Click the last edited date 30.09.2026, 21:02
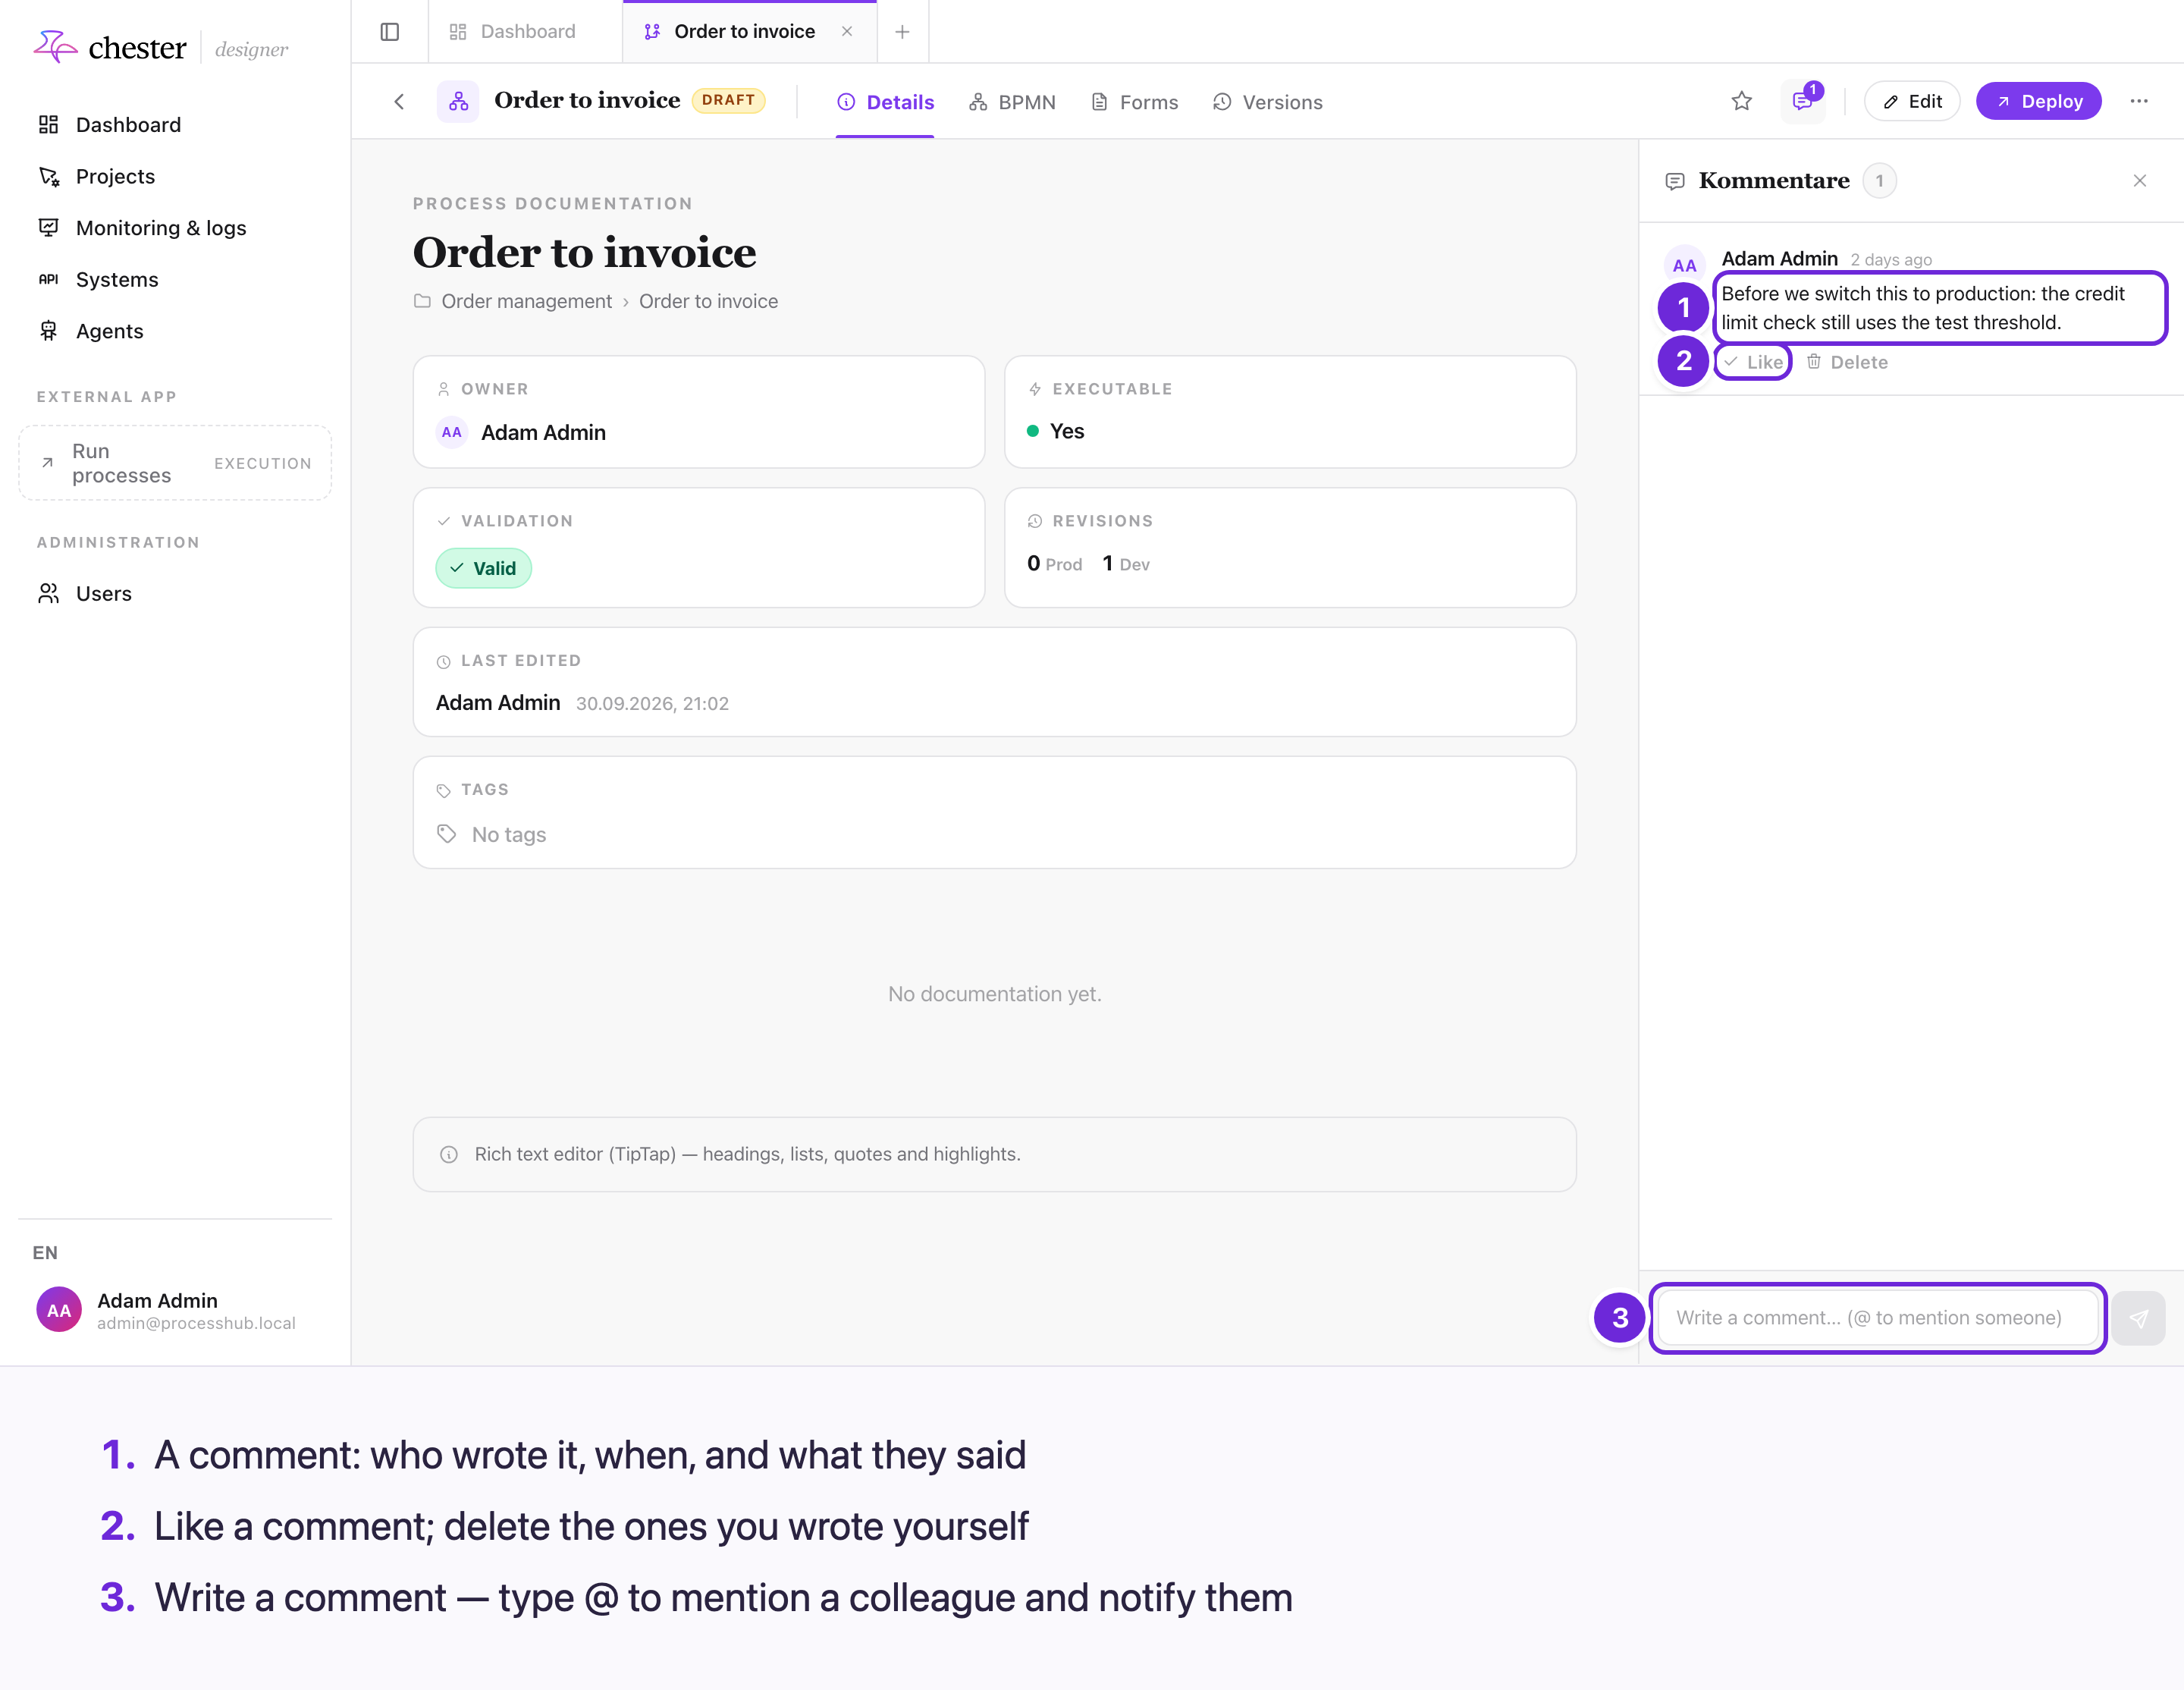Screen dimensions: 2184x1690 652,703
